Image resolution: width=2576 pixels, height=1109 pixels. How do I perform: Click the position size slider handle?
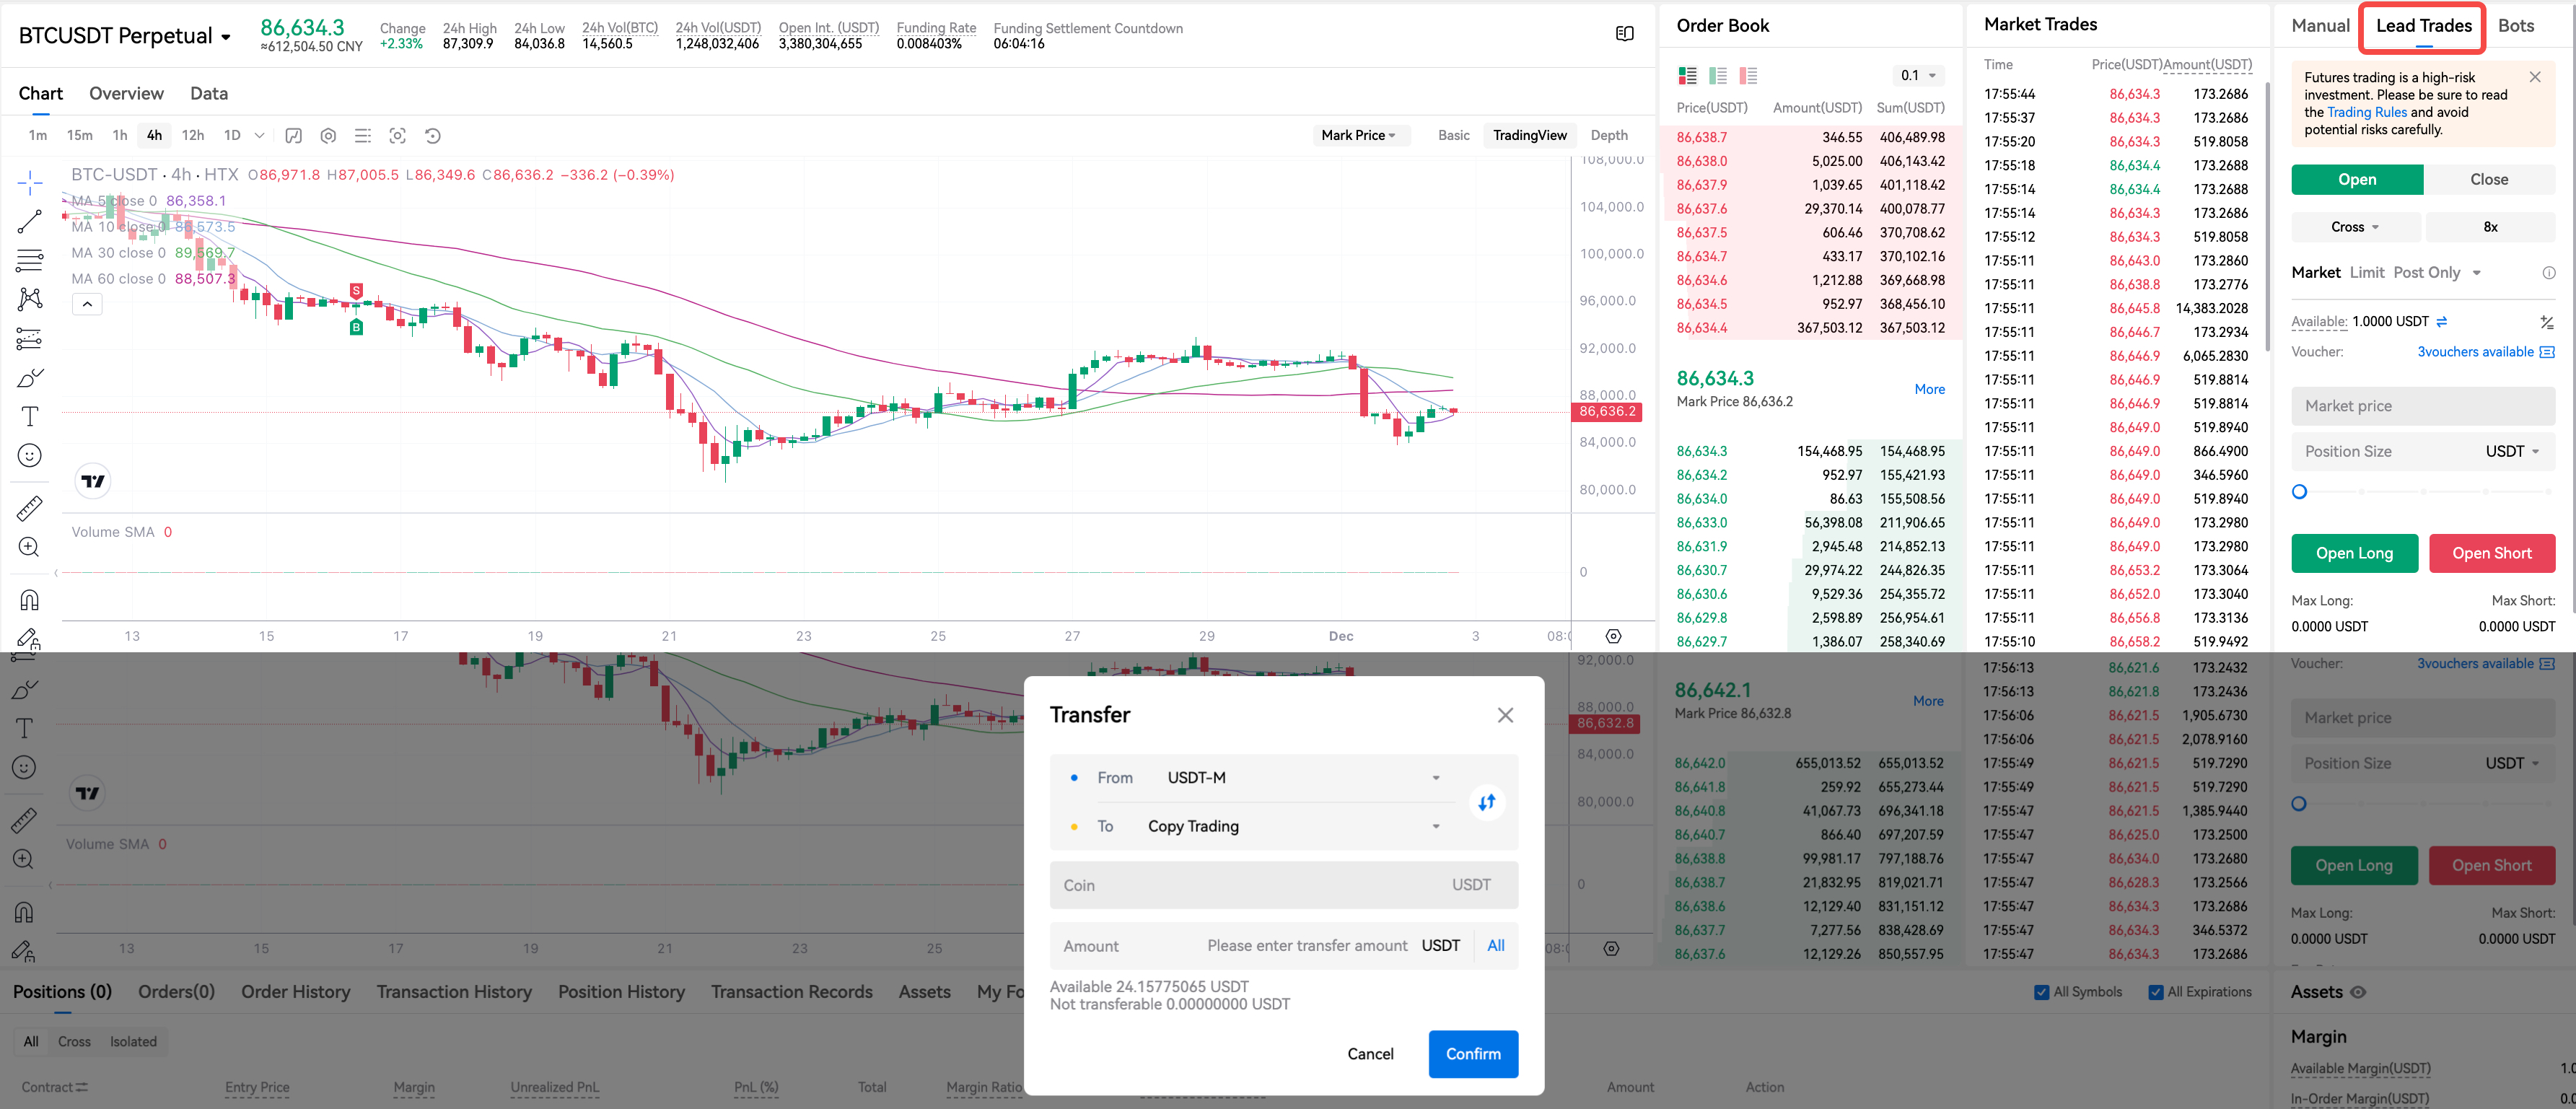2299,492
